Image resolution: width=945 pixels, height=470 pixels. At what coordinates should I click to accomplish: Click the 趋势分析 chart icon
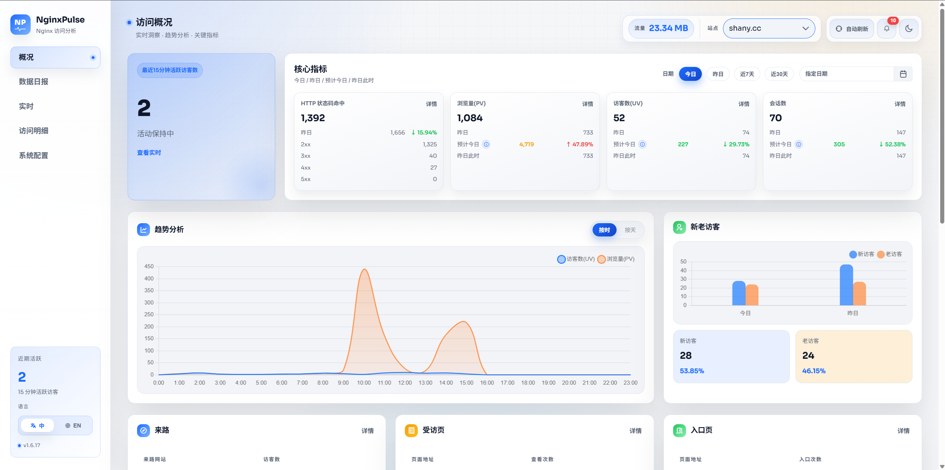143,229
